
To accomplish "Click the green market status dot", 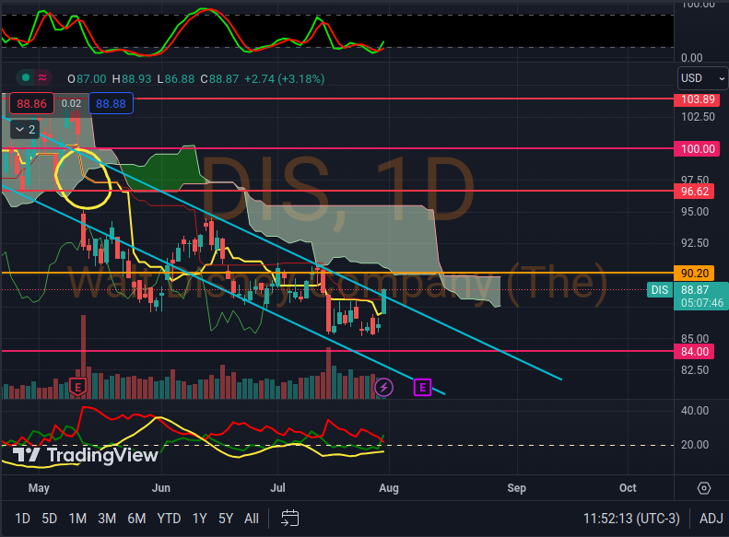I will [x=25, y=78].
